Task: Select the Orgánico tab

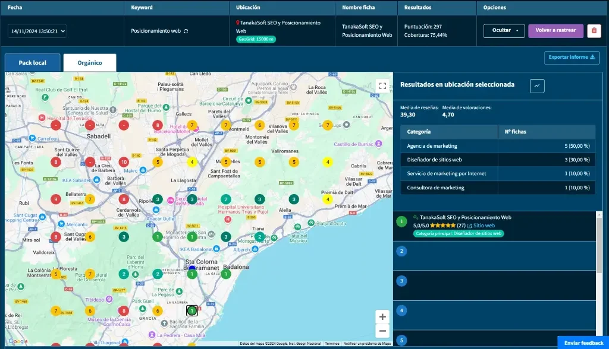Action: (x=90, y=63)
